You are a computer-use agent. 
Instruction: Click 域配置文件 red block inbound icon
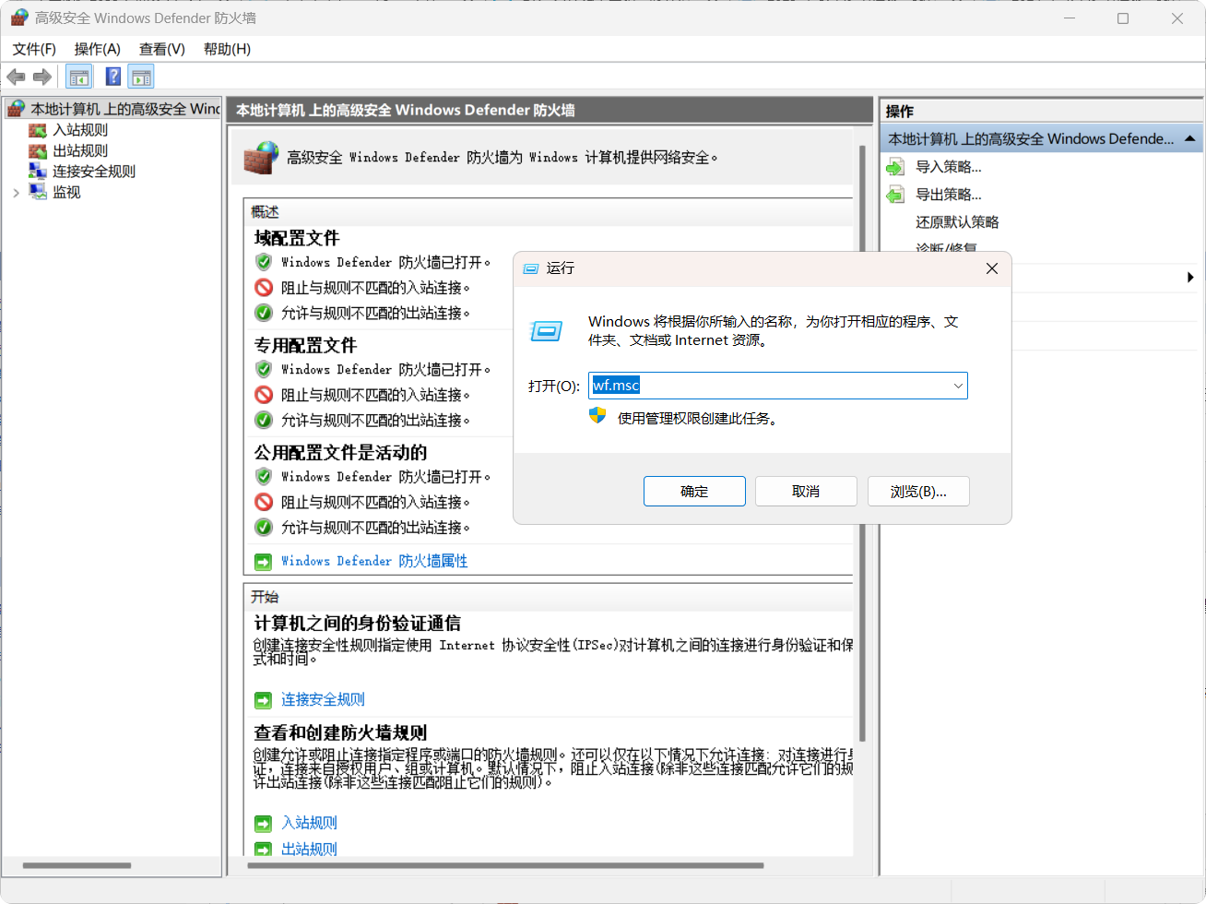[x=264, y=288]
